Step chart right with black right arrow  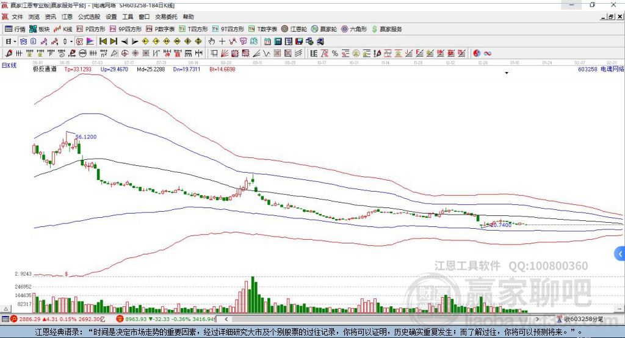click(135, 41)
